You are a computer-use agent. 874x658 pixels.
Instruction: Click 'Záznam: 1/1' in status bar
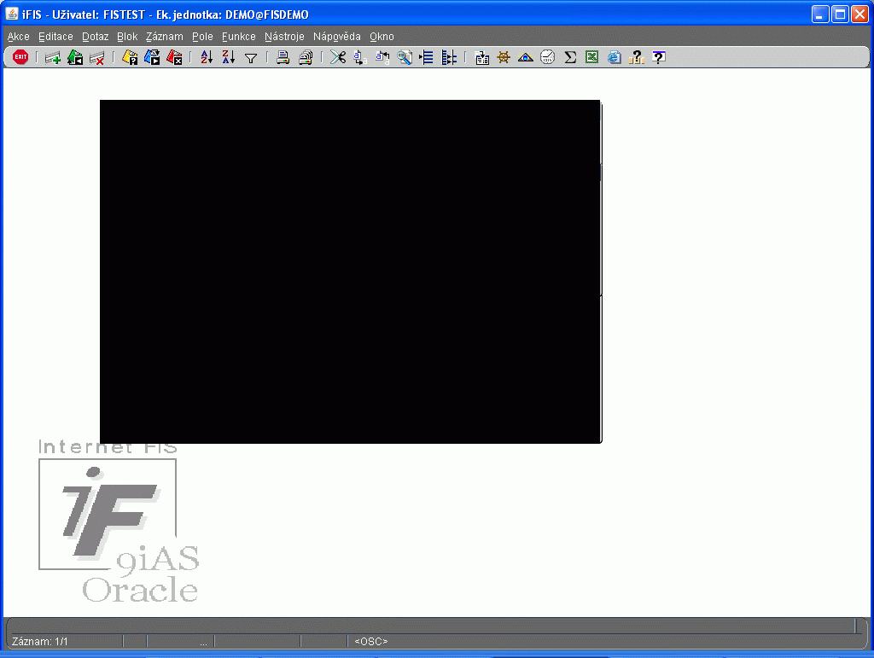(x=39, y=641)
